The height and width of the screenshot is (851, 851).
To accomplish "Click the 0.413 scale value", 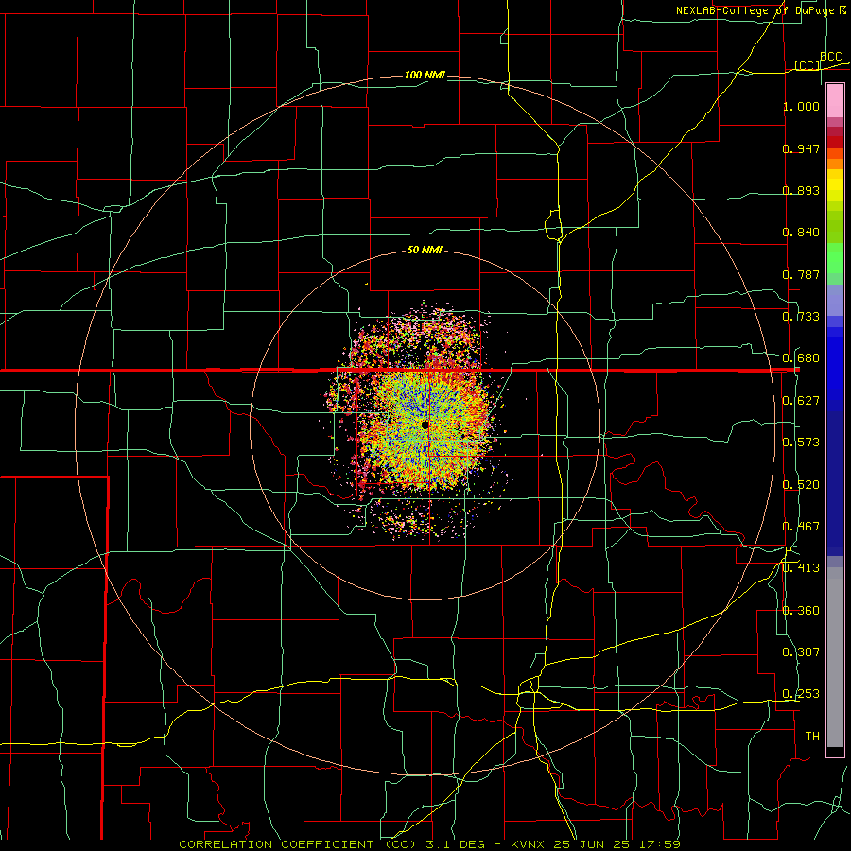I will click(x=801, y=568).
